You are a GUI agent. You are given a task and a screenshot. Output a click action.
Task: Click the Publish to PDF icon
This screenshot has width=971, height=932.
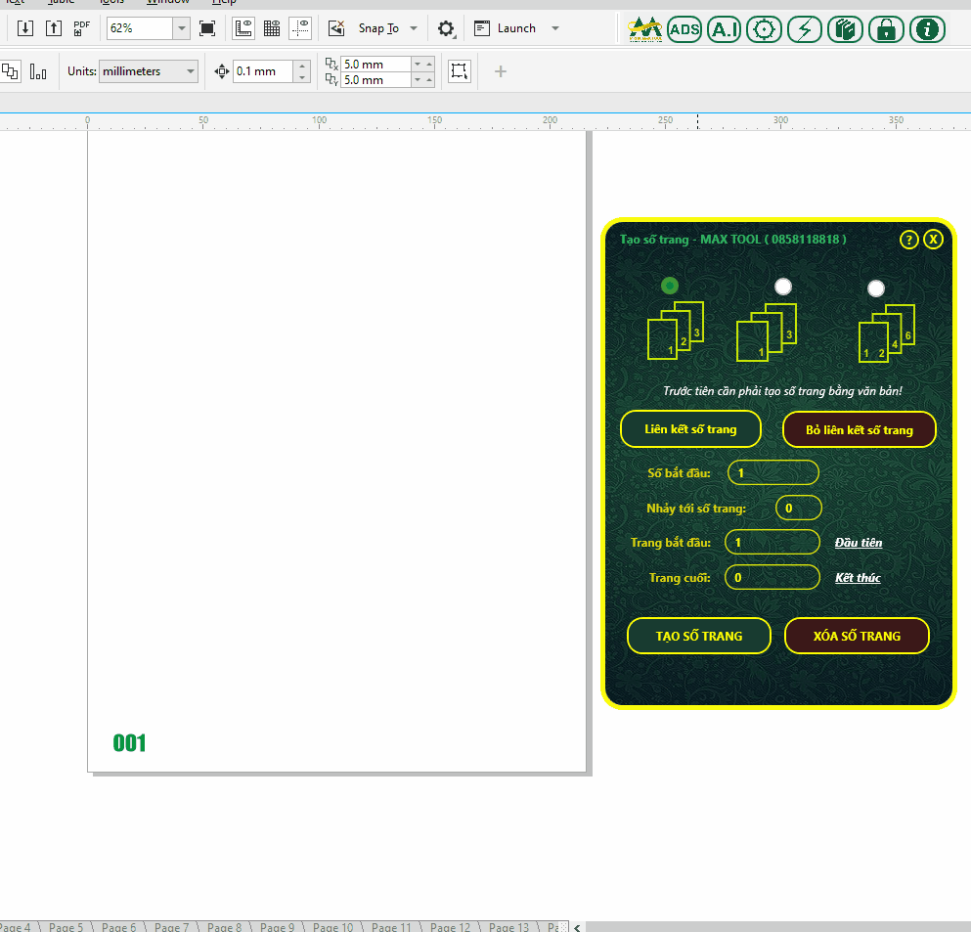82,28
